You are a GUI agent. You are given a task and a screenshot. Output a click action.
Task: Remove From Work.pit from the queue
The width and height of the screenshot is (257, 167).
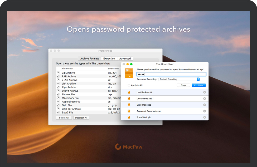[x=205, y=117]
